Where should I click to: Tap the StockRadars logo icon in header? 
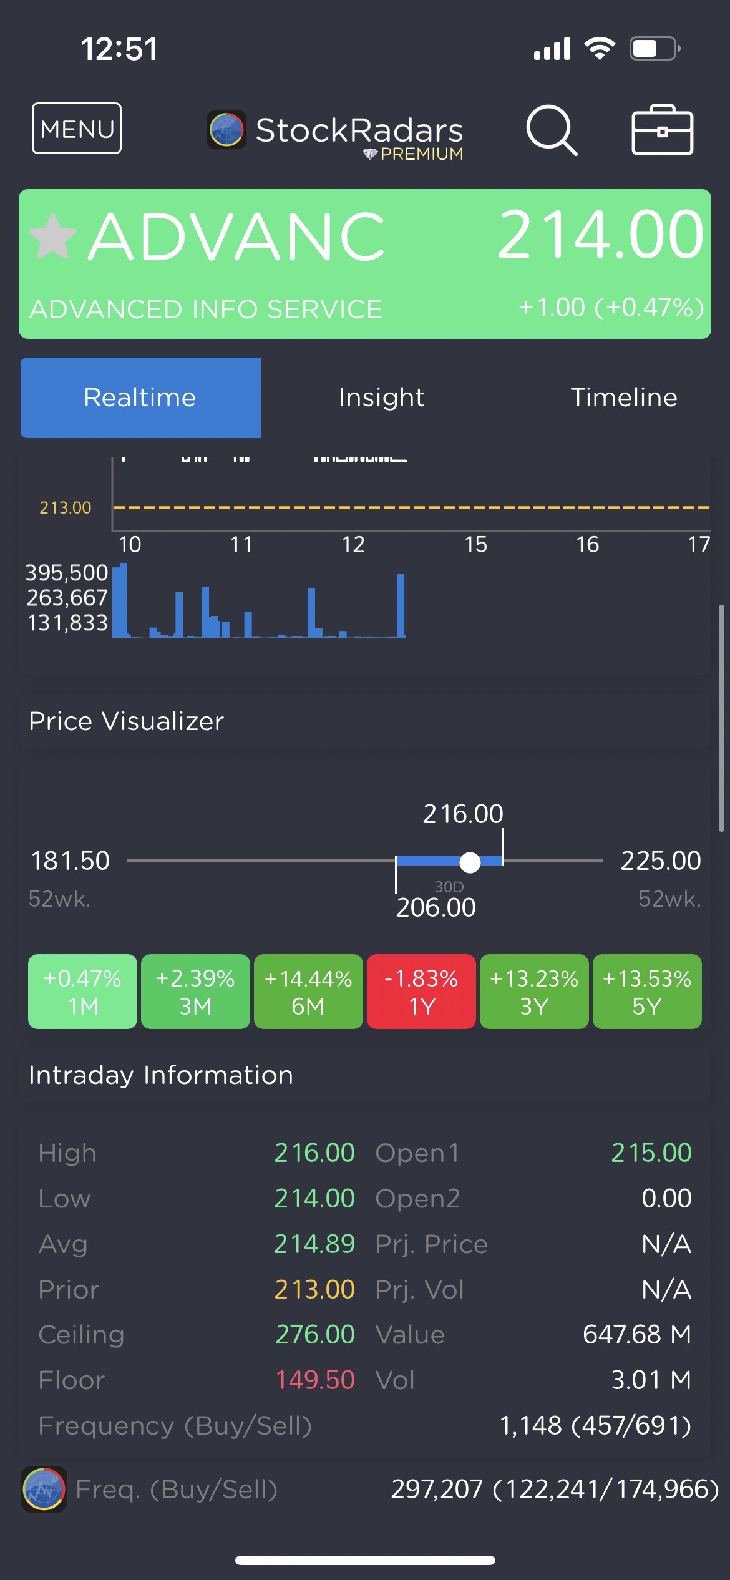point(226,130)
